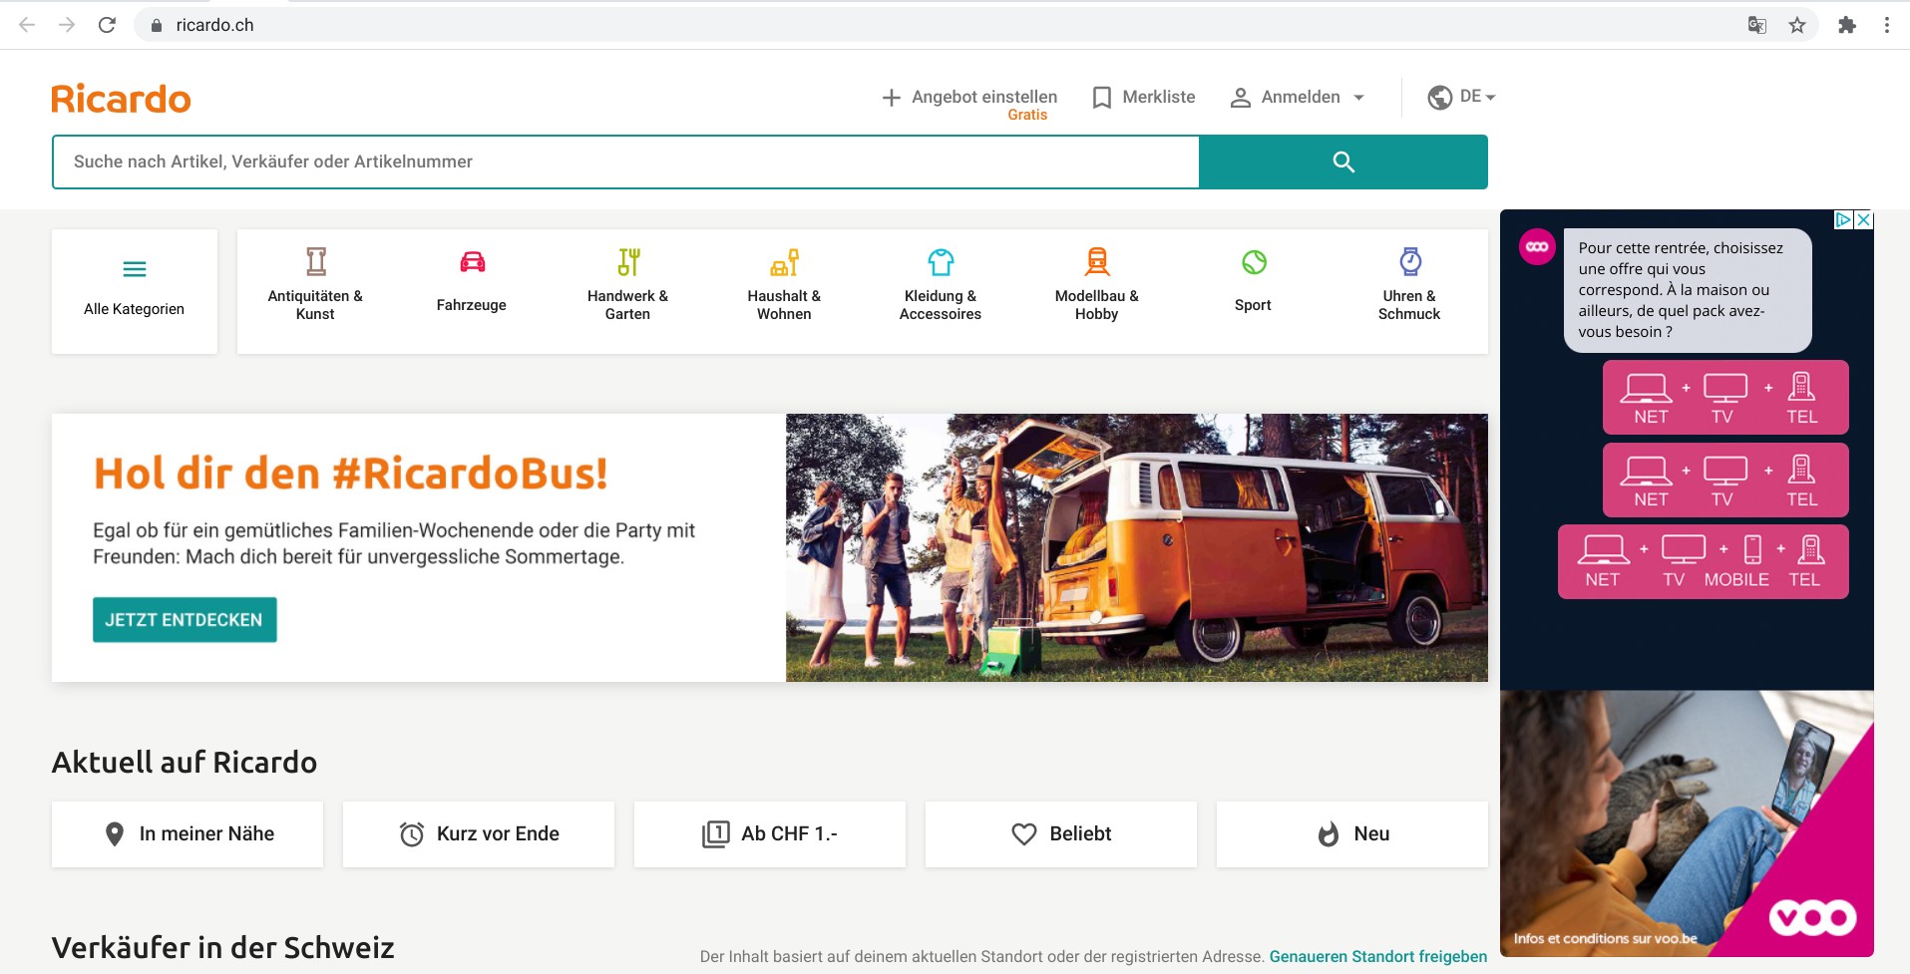This screenshot has height=974, width=1910.
Task: Click the Haushalt & Wohnen category icon
Action: pyautogui.click(x=784, y=262)
